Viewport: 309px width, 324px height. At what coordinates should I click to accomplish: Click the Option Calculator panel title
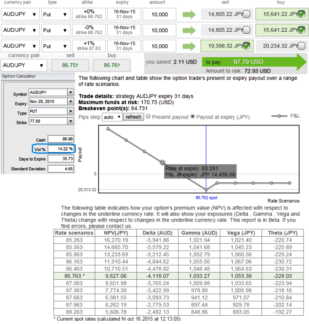point(19,76)
